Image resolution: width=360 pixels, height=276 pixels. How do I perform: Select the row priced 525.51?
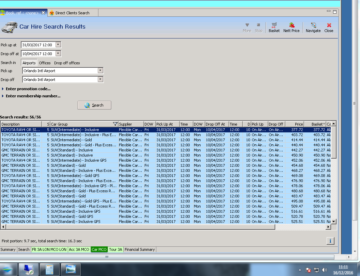166,222
